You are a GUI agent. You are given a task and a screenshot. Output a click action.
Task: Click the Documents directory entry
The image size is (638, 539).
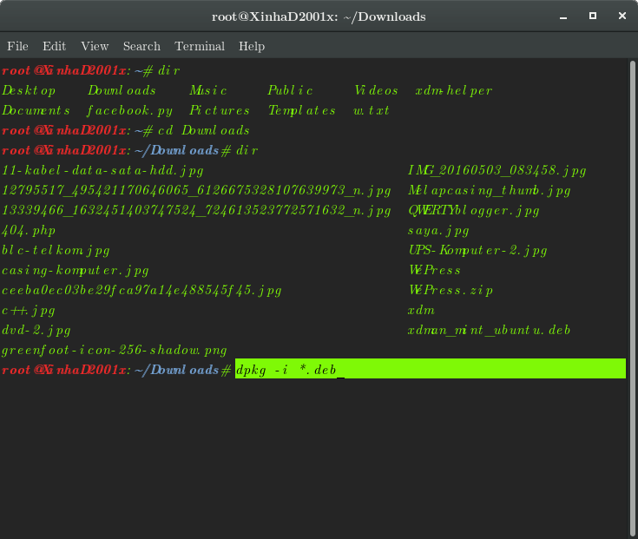coord(36,110)
